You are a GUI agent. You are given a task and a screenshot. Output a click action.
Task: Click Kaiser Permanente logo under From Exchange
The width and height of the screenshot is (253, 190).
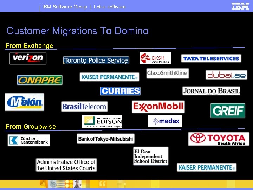click(109, 77)
